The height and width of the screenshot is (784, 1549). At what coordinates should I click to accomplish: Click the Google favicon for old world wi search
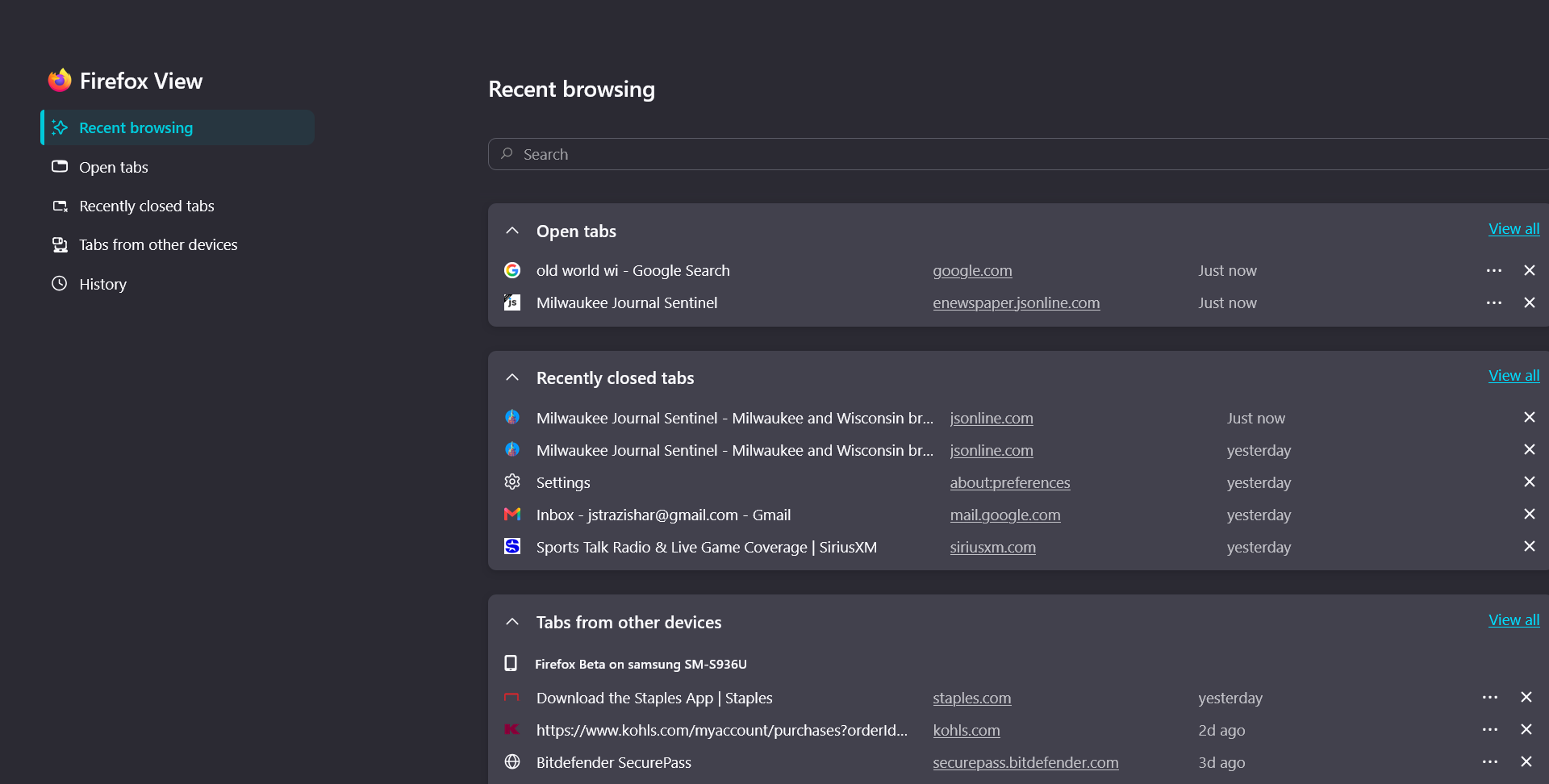coord(512,270)
